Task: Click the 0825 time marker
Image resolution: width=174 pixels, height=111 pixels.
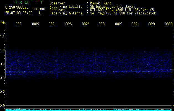Action: point(85,24)
